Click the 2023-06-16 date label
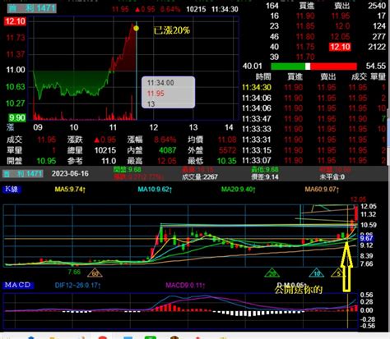Viewport: 390px width, 339px height. pos(70,173)
